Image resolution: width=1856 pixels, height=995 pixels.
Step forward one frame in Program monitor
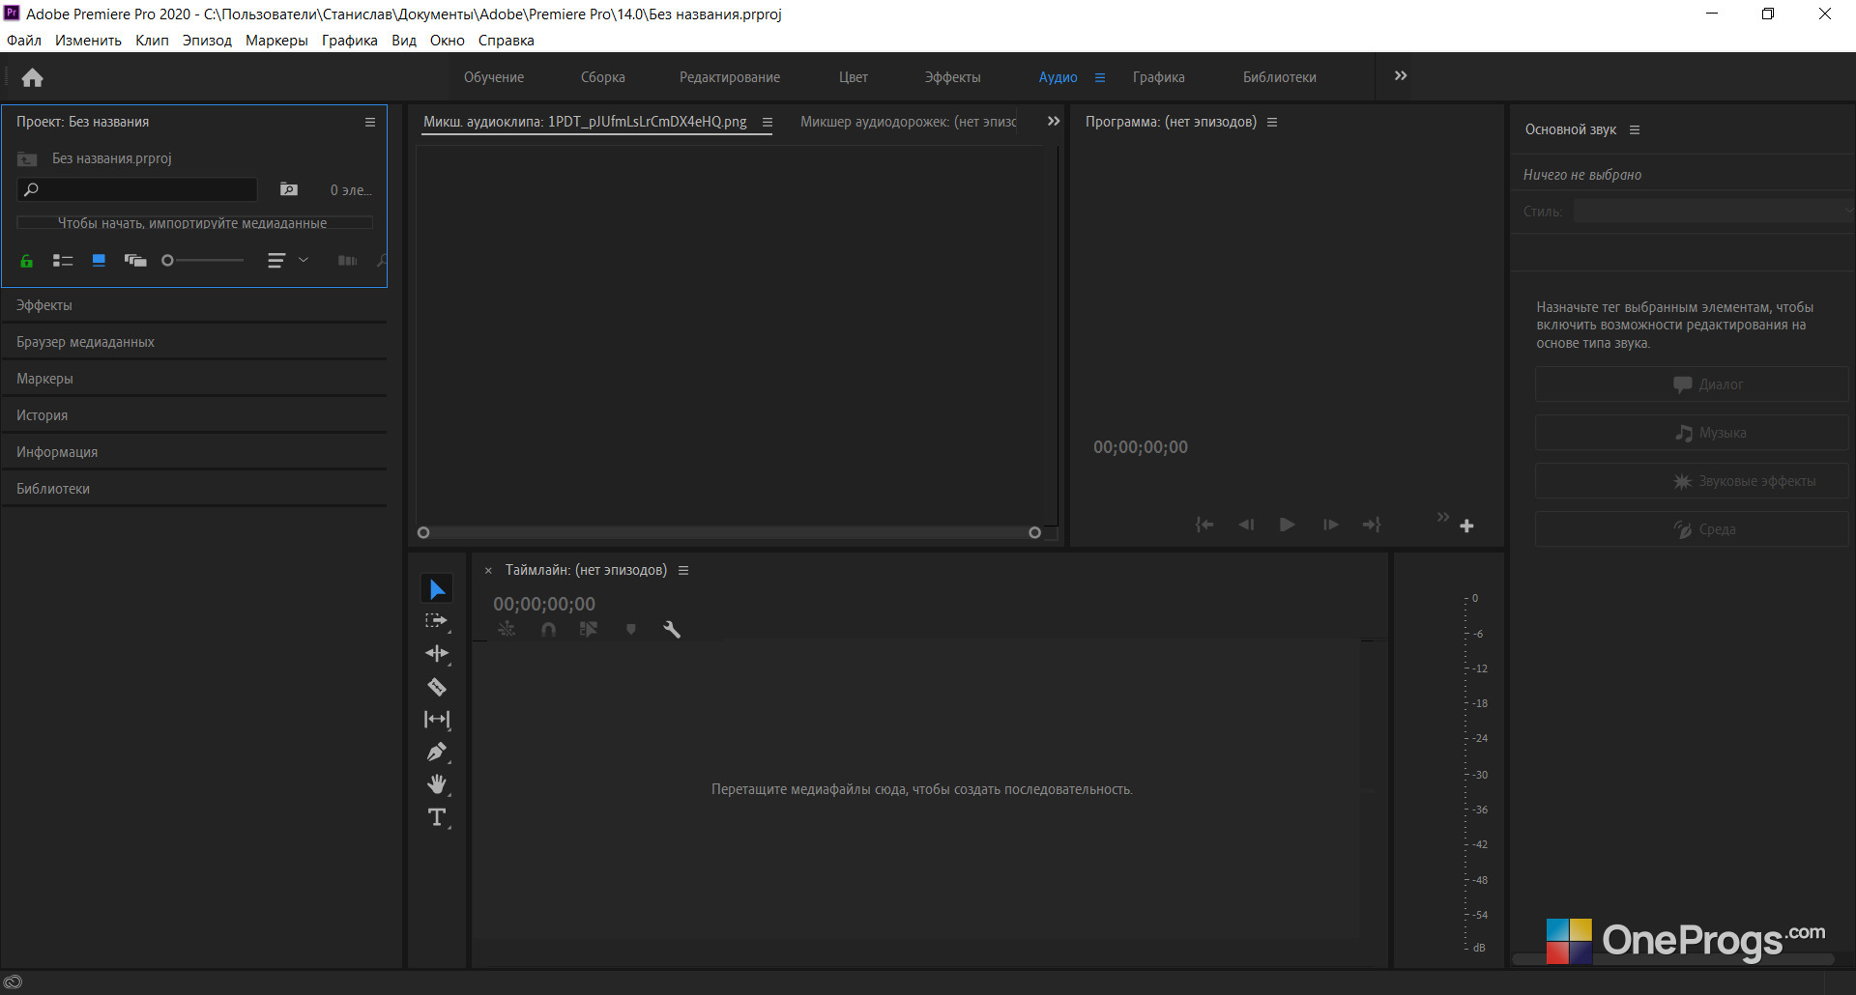tap(1331, 525)
